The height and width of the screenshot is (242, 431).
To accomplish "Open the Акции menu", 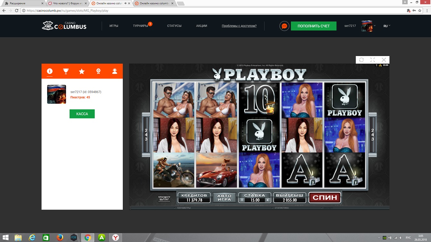I will (x=202, y=26).
